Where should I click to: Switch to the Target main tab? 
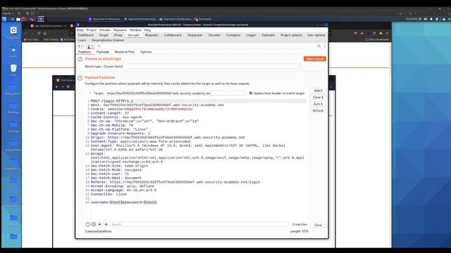click(x=104, y=35)
